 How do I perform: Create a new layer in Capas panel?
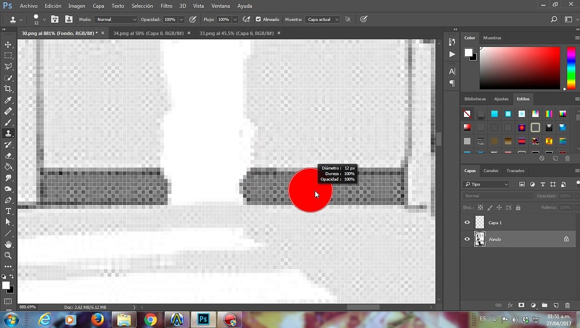coord(556,305)
